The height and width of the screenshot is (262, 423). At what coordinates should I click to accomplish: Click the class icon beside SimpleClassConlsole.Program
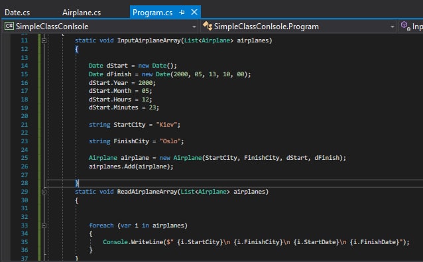208,26
